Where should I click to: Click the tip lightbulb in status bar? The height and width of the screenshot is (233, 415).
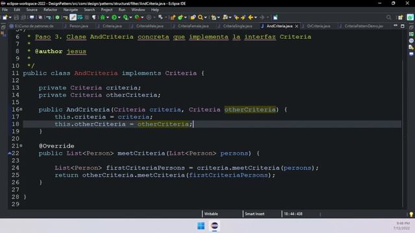point(411,214)
